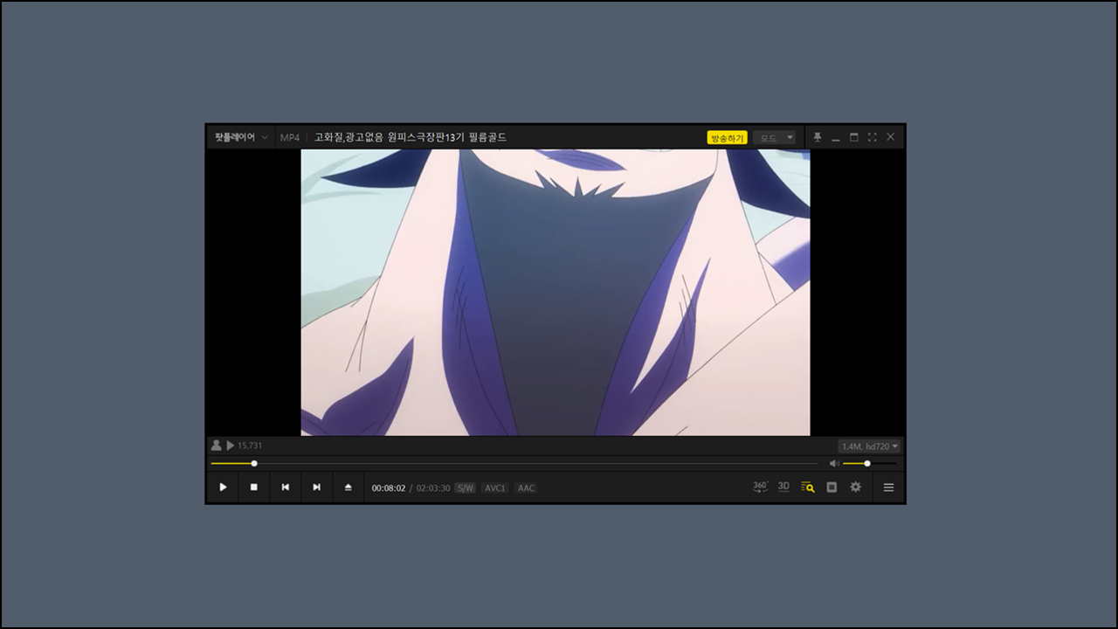Expand the 모드 mode dropdown

pos(775,138)
